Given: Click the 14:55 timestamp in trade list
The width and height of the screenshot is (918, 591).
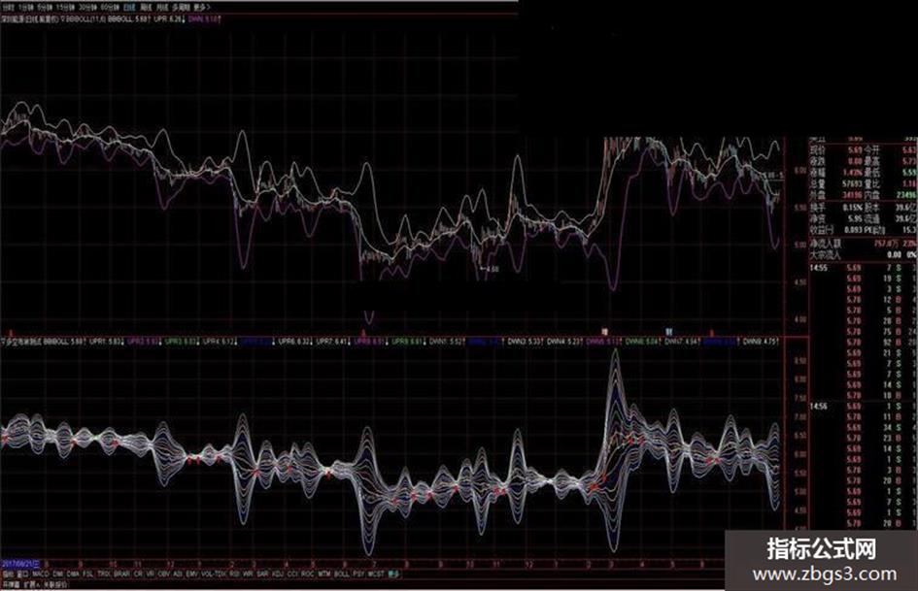Looking at the screenshot, I should click(819, 268).
